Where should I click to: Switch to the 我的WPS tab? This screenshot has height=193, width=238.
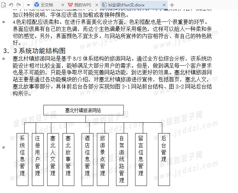83,5
